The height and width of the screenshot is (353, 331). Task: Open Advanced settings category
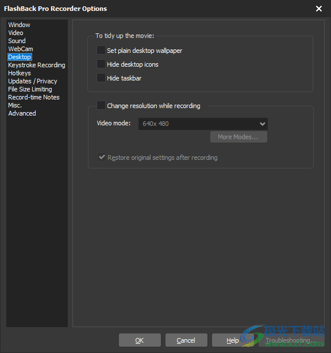click(22, 113)
